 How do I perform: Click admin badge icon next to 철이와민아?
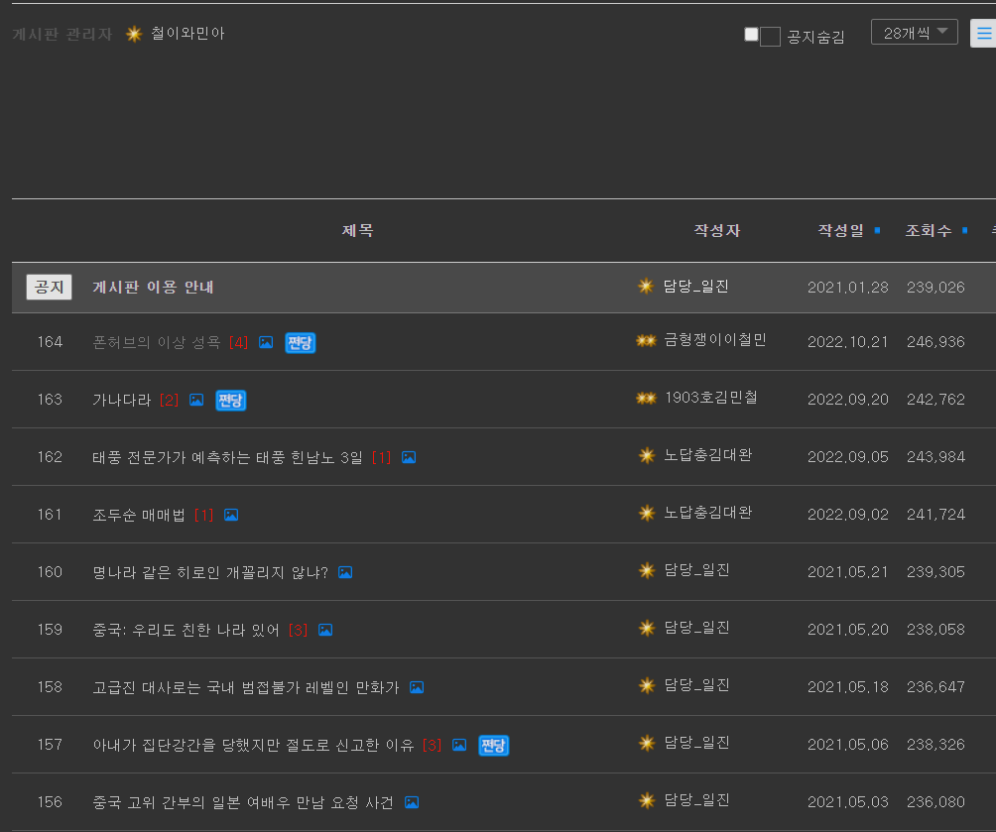(x=134, y=34)
